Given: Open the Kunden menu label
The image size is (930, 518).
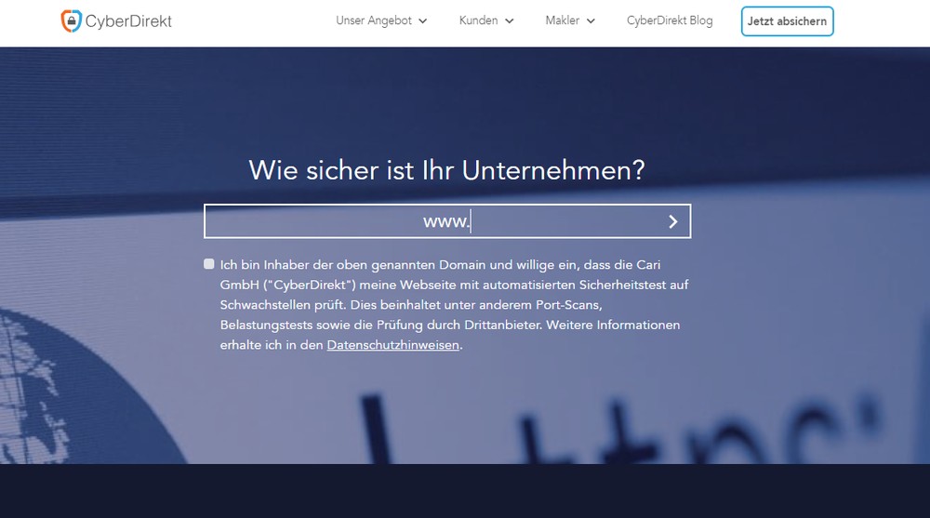Looking at the screenshot, I should pos(478,20).
